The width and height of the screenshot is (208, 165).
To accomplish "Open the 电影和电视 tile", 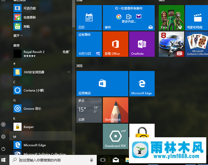I will pos(197,18).
